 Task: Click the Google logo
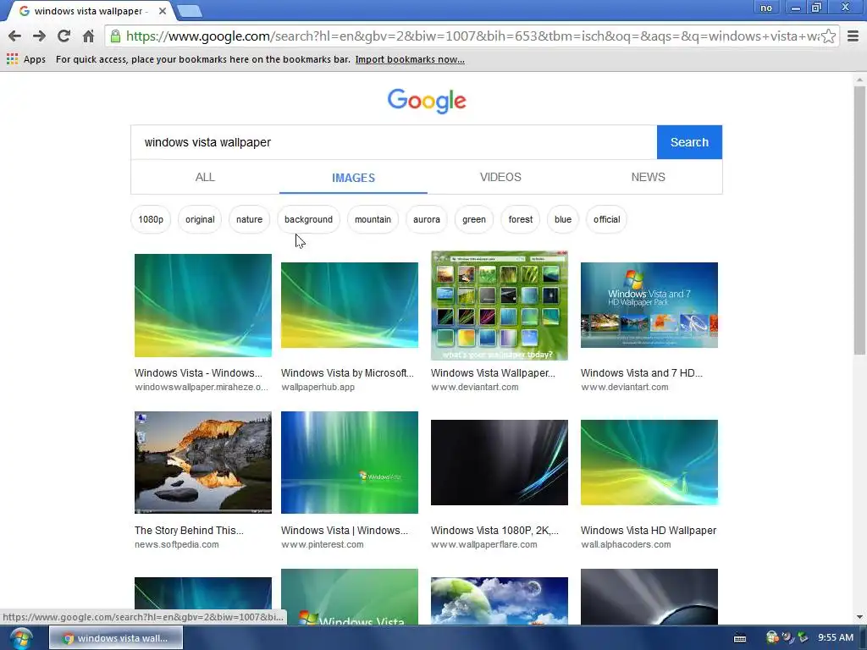tap(427, 101)
